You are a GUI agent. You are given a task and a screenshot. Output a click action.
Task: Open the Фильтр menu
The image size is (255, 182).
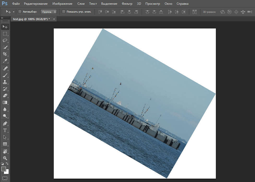click(127, 4)
